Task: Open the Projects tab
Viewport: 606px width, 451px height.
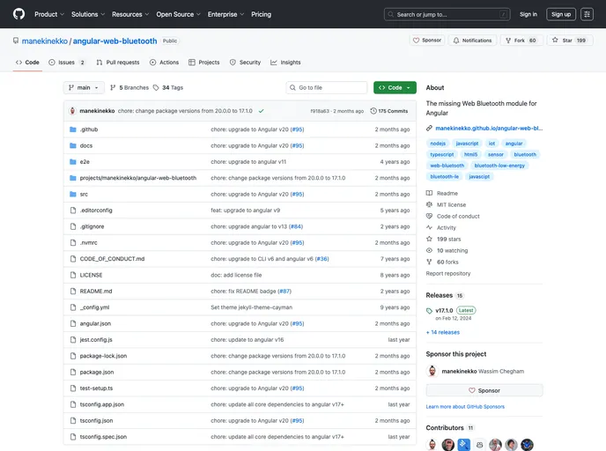Action: (x=204, y=63)
